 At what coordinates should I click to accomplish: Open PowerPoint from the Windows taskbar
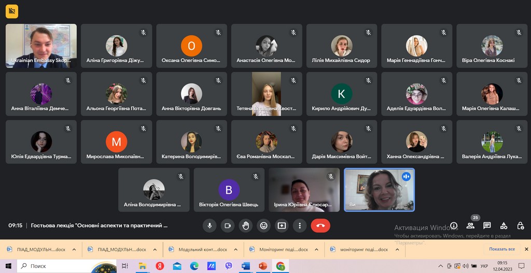pyautogui.click(x=262, y=266)
